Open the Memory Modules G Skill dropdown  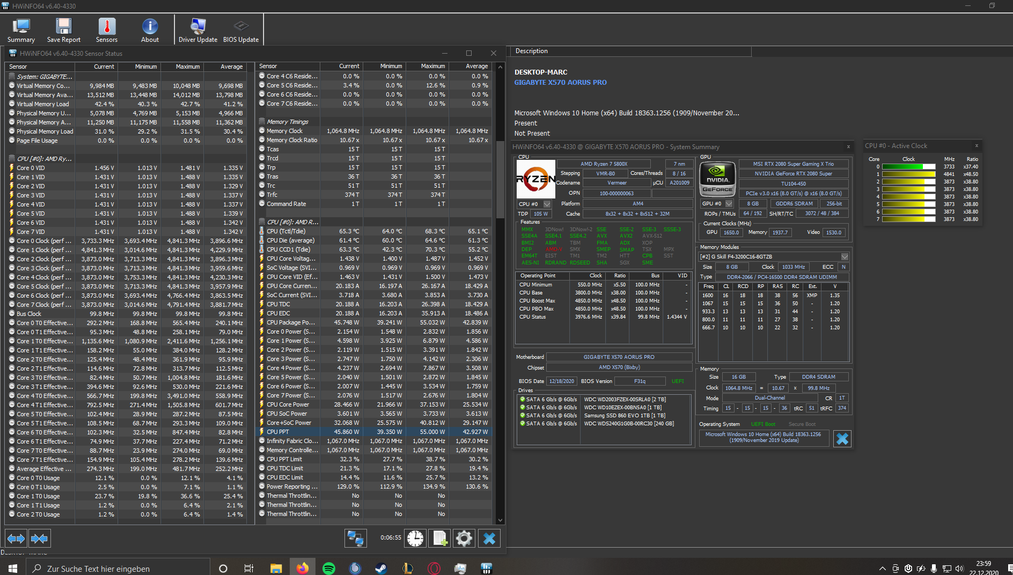[845, 257]
